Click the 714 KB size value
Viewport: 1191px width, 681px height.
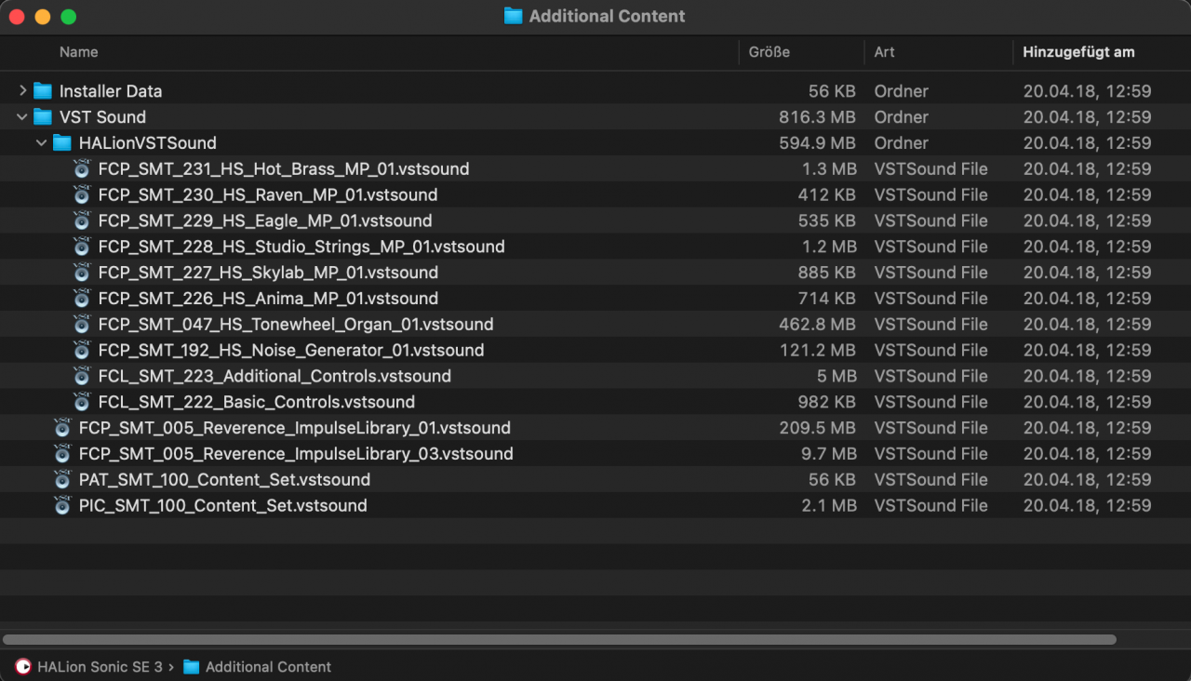tap(828, 299)
